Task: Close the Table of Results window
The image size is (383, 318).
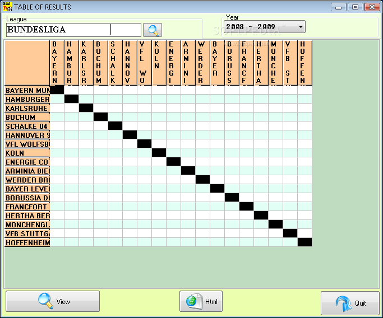Action: tap(372, 7)
